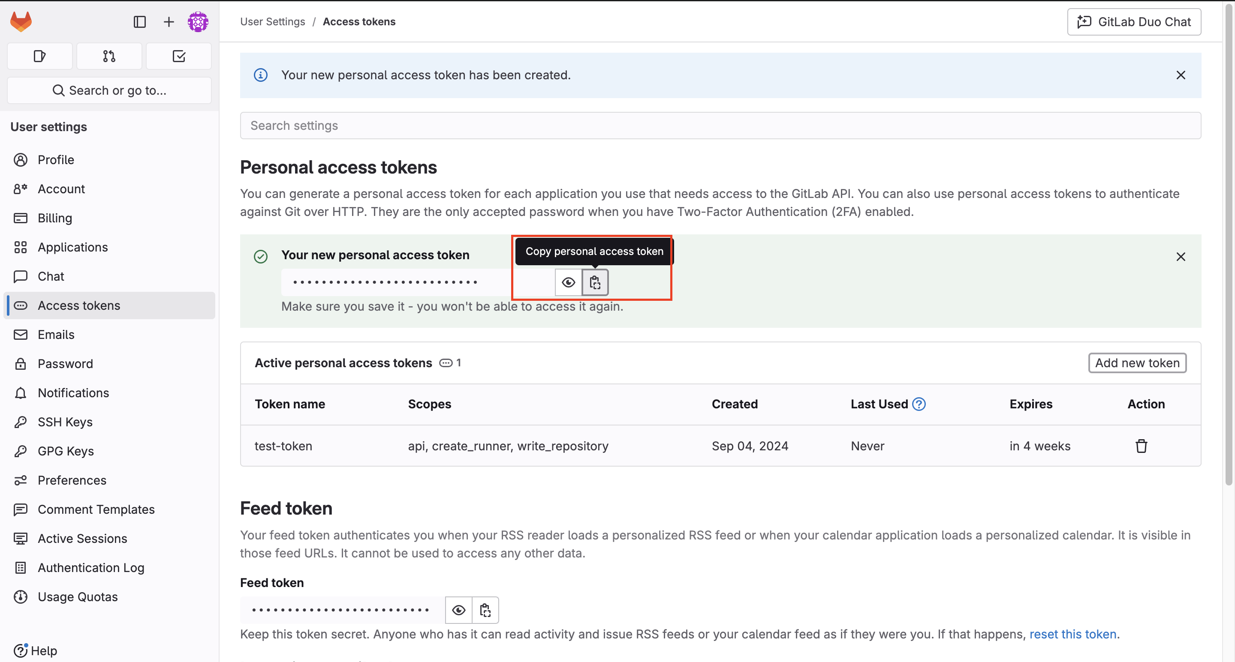This screenshot has height=662, width=1235.
Task: Open assigned issues icon
Action: 40,57
